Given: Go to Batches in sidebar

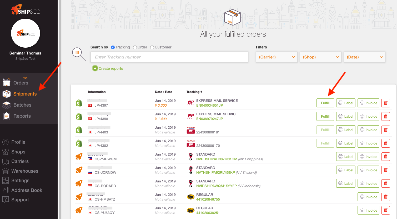Looking at the screenshot, I should [22, 105].
